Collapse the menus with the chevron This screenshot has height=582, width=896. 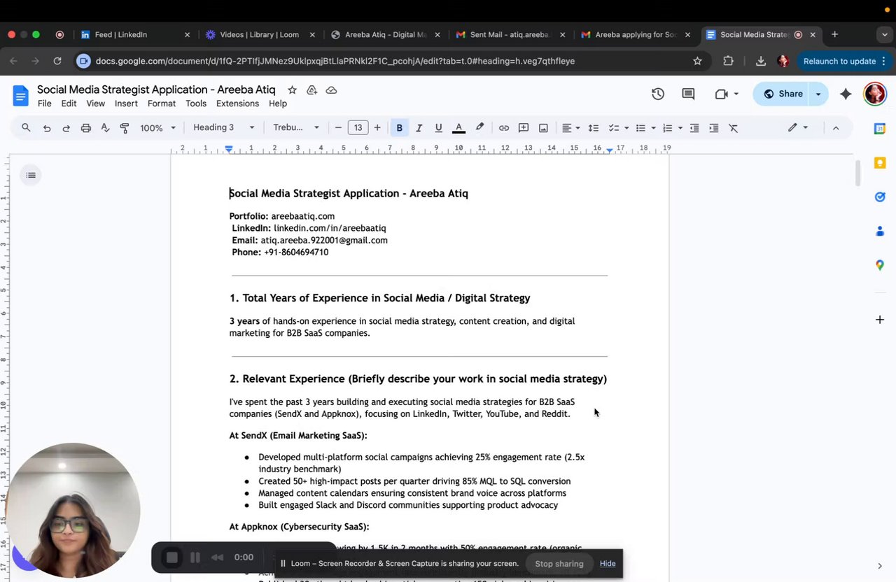point(836,128)
